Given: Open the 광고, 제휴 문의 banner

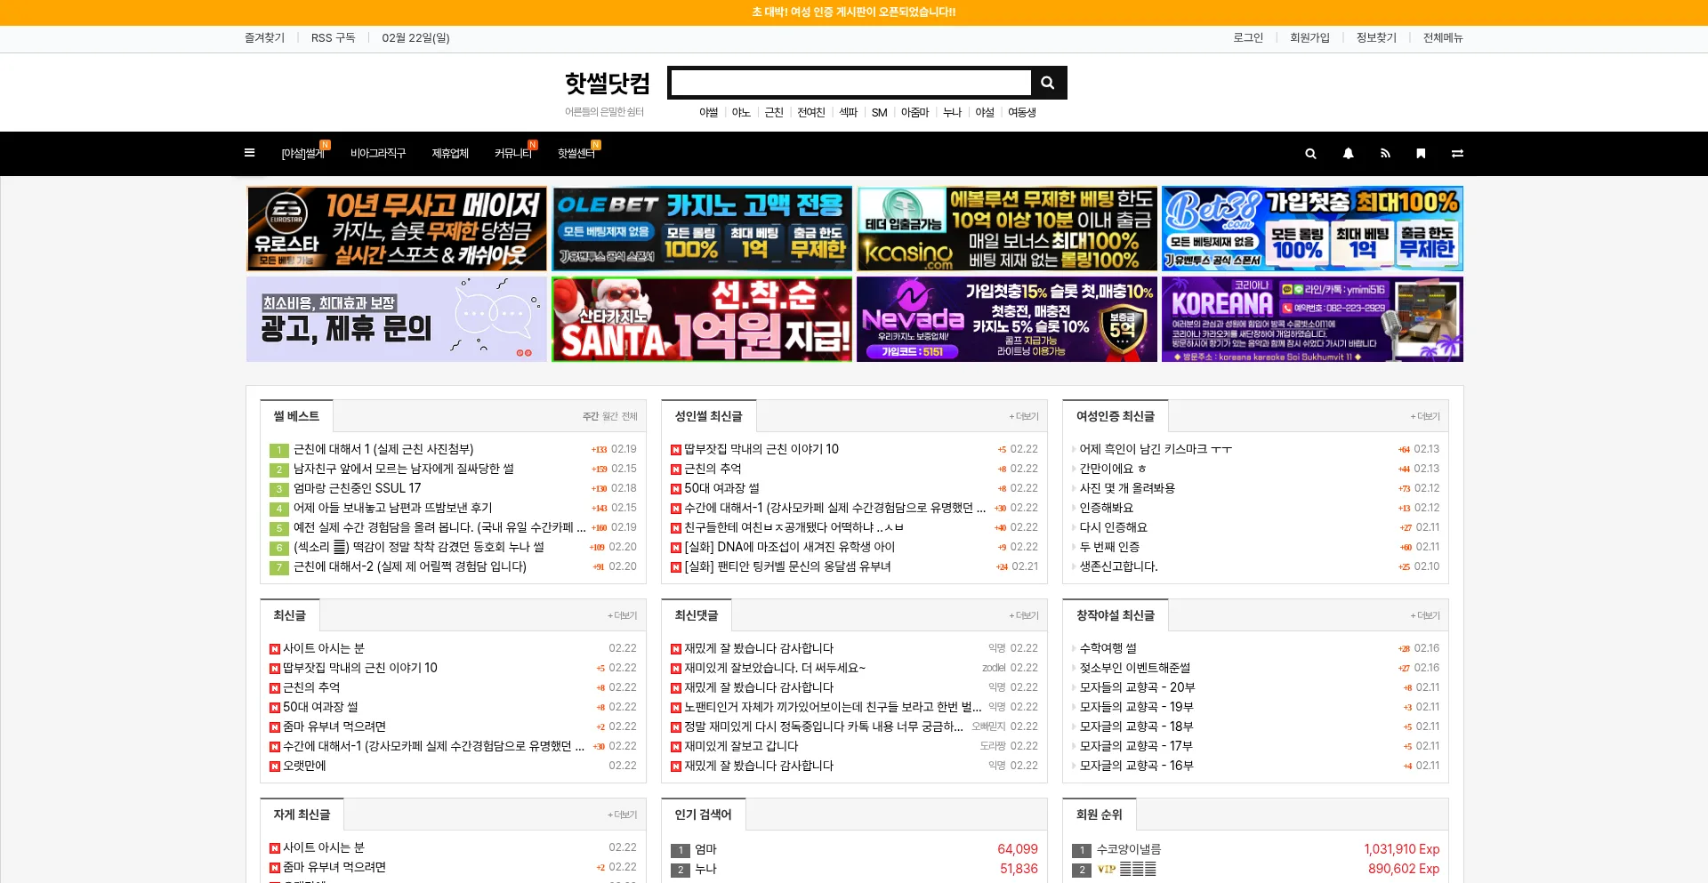Looking at the screenshot, I should [397, 319].
